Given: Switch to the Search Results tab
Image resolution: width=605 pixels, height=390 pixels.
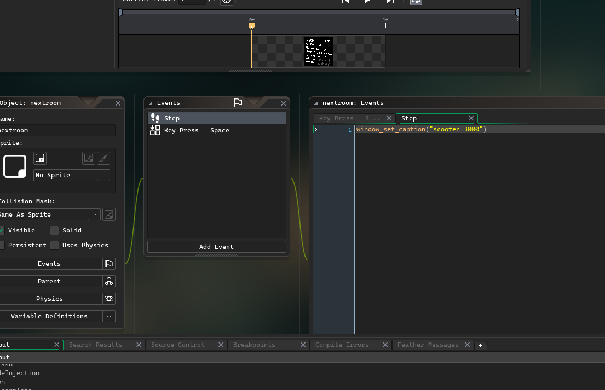Looking at the screenshot, I should pos(96,345).
